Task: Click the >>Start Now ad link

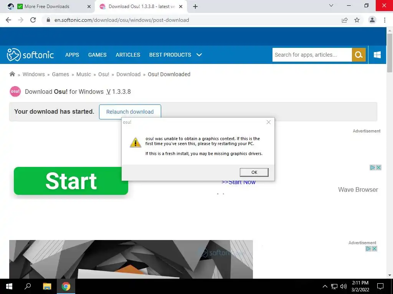Action: tap(238, 182)
